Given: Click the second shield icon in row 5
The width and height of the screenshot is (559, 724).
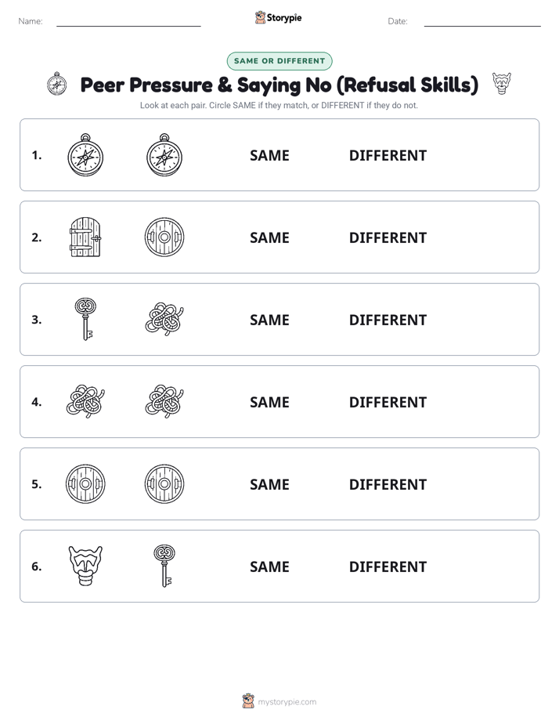Looking at the screenshot, I should point(164,484).
